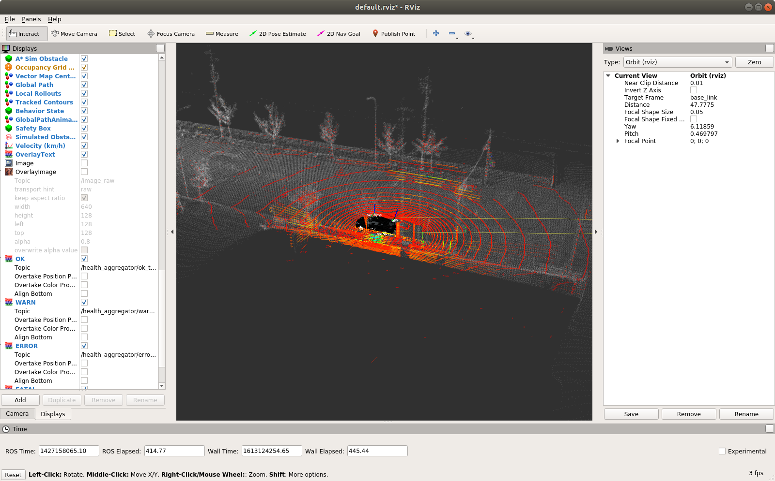The width and height of the screenshot is (775, 481).
Task: Collapse the left Displays panel arrow
Action: 172,232
